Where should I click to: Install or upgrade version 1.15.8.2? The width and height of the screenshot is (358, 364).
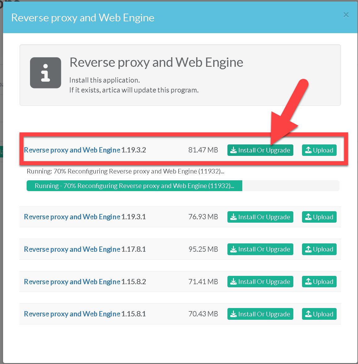pos(260,282)
